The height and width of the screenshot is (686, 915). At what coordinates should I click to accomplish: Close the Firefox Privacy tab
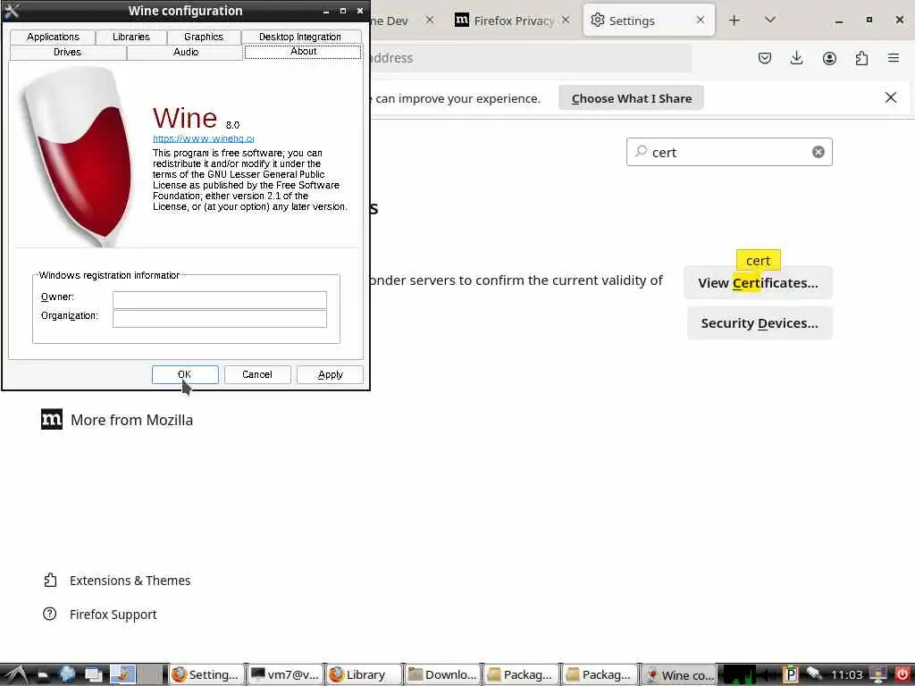click(x=566, y=20)
